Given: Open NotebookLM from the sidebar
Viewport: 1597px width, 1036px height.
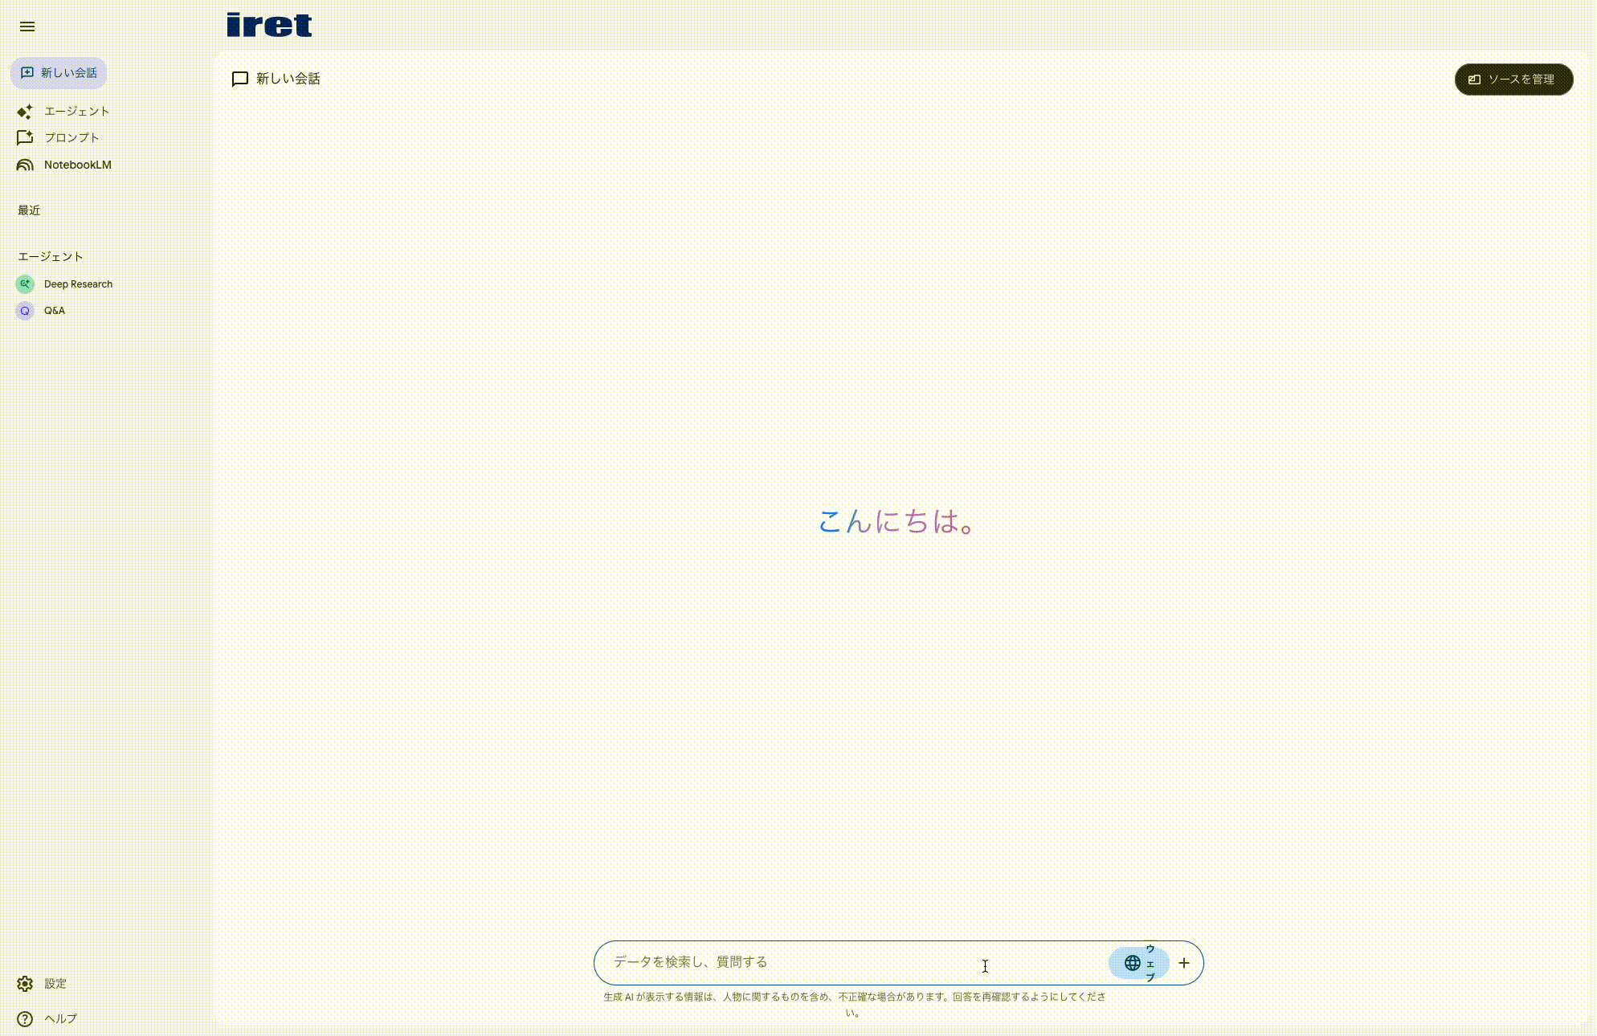Looking at the screenshot, I should 64,165.
